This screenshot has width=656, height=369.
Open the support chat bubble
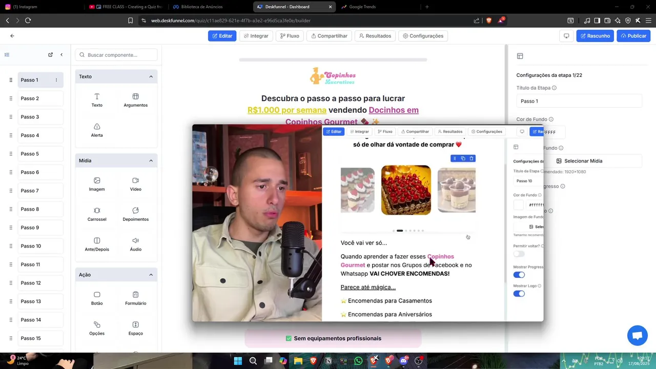638,336
